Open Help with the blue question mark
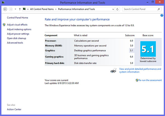 (162, 15)
